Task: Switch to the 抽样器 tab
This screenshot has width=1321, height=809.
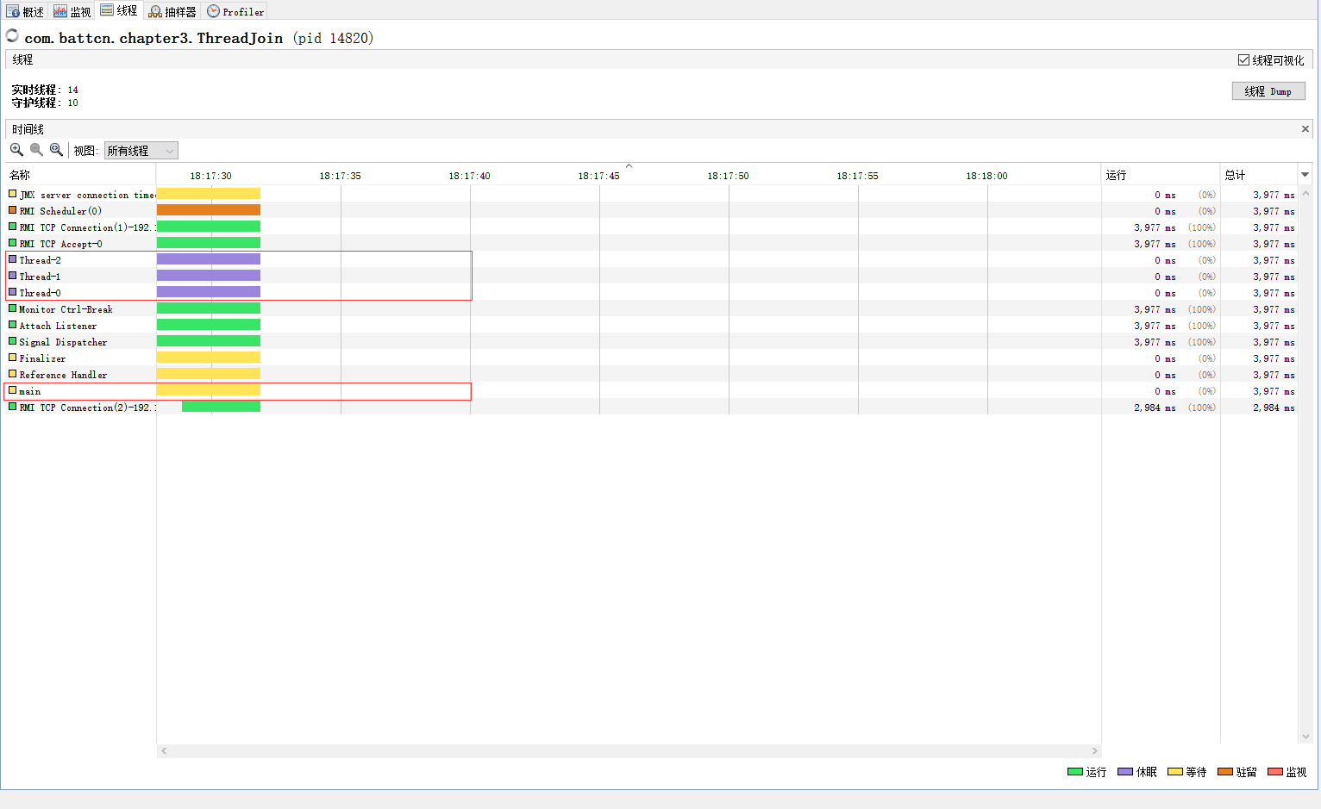Action: point(171,11)
